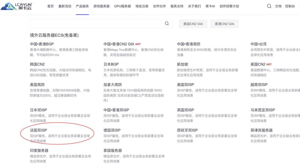Open the 中国•香港高防 product
This screenshot has width=300, height=167.
pos(189,44)
